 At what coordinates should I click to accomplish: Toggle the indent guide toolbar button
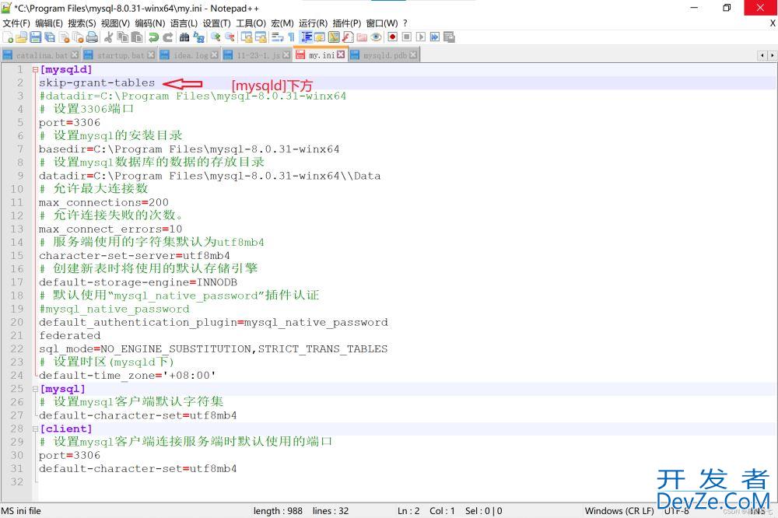tap(306, 37)
